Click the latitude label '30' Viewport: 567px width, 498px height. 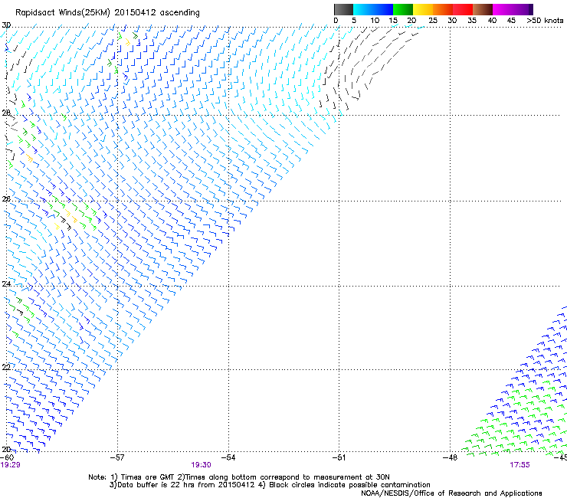click(x=6, y=25)
